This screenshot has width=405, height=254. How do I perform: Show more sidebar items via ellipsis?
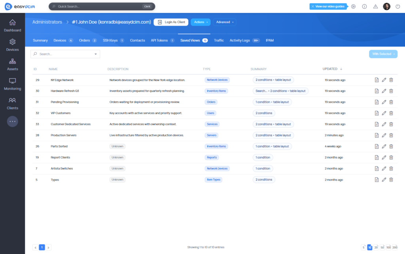12,121
